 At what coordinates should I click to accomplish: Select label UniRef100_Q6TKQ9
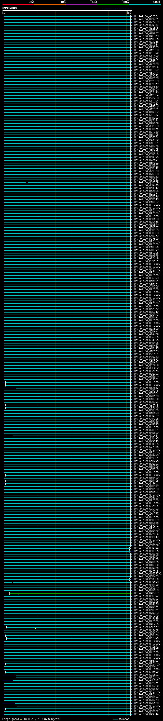coord(146,70)
